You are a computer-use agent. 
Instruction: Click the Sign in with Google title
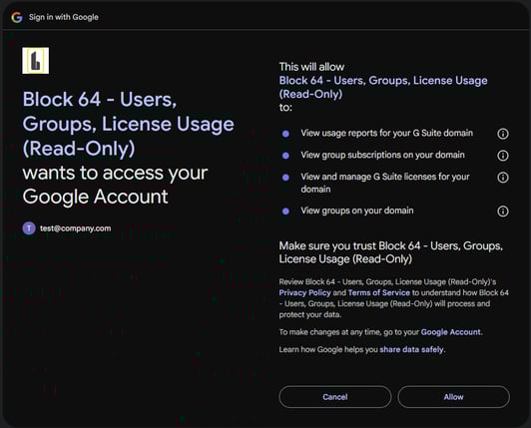pos(64,17)
